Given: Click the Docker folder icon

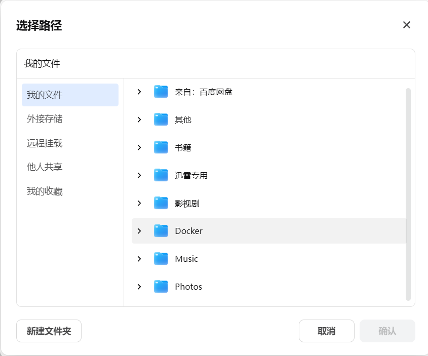Looking at the screenshot, I should pos(161,231).
